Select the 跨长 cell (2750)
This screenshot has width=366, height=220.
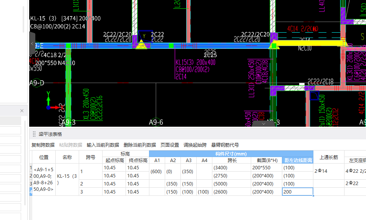[x=231, y=176]
